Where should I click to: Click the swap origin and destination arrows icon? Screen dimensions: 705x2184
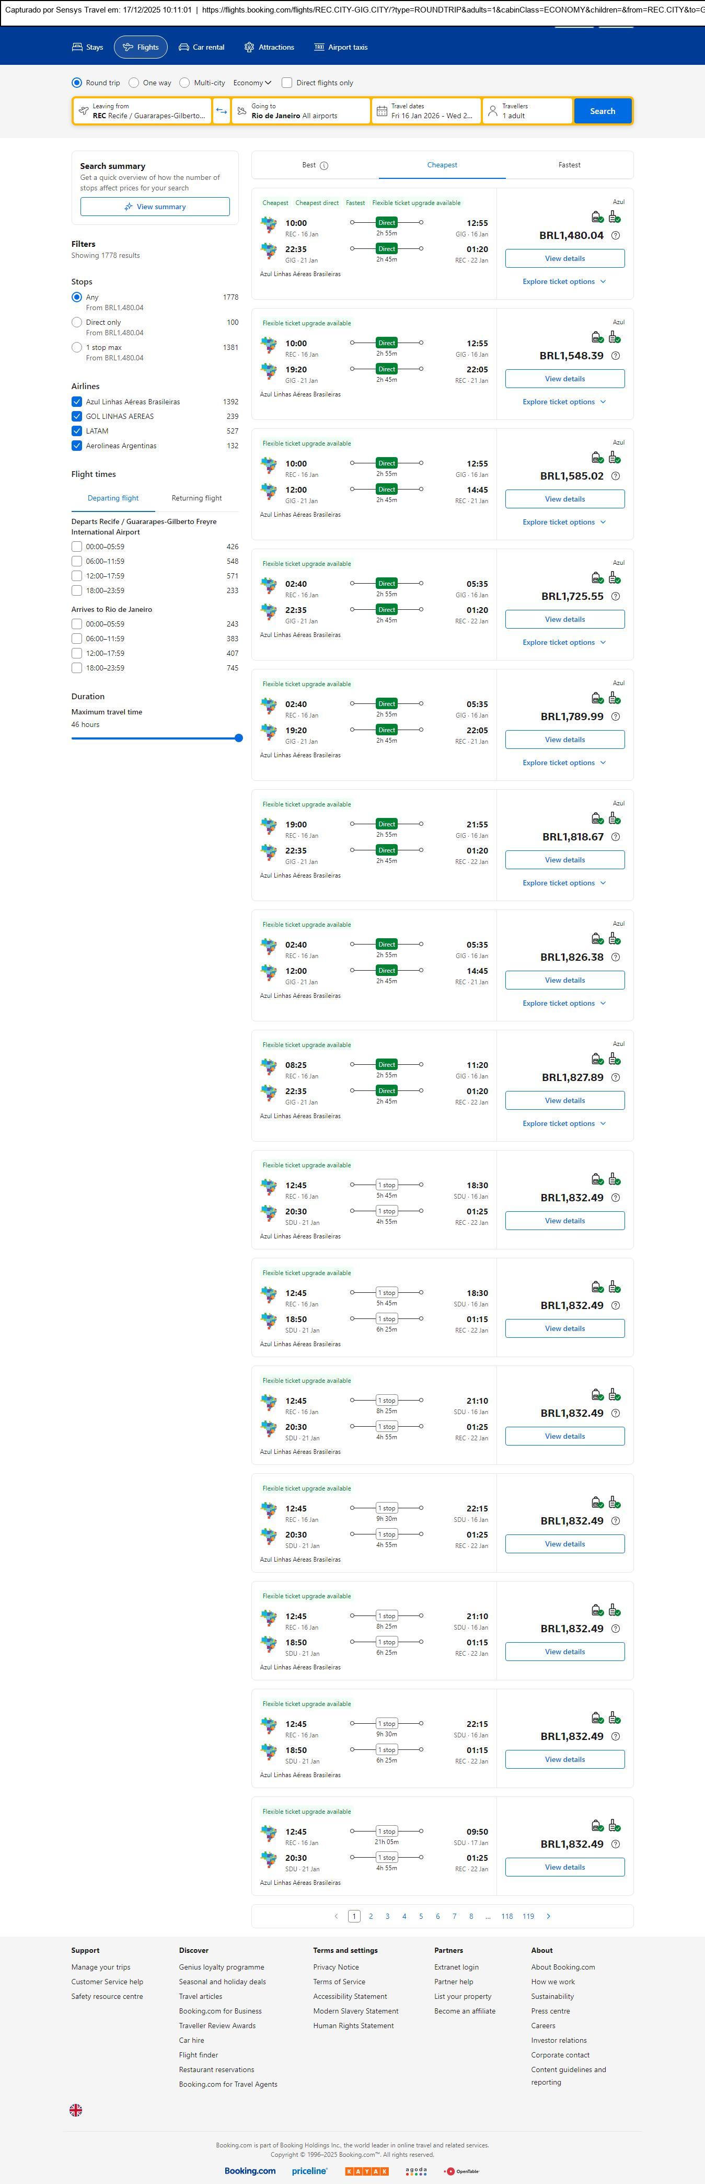tap(221, 111)
